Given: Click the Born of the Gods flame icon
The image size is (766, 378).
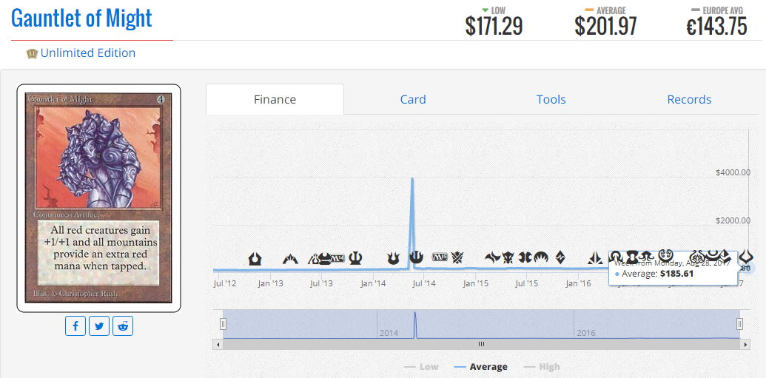Looking at the screenshot, I should (x=393, y=258).
